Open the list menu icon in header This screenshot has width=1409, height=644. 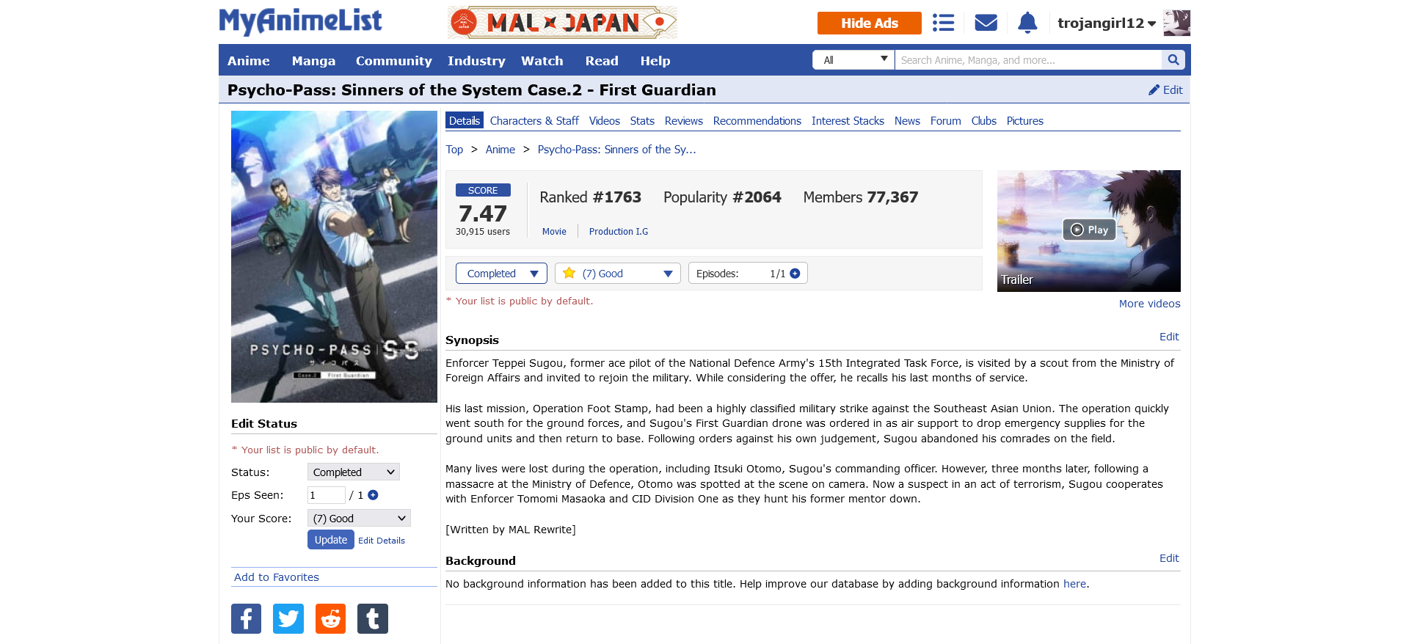coord(943,23)
